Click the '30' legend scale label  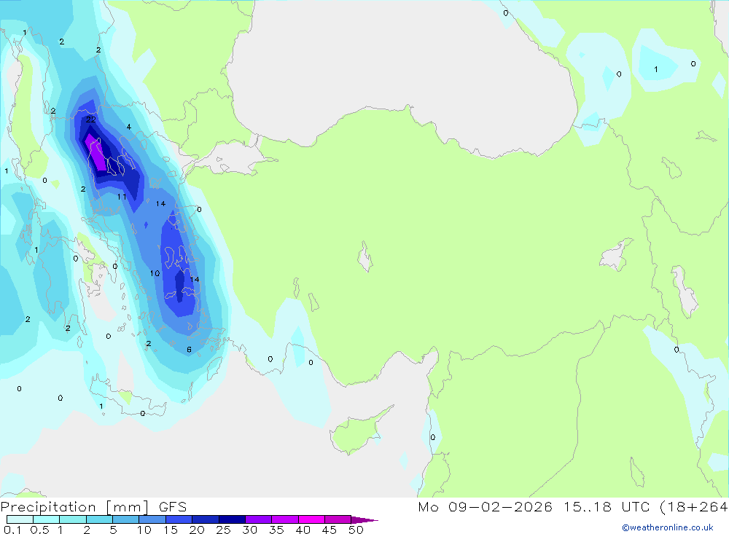[x=249, y=530]
